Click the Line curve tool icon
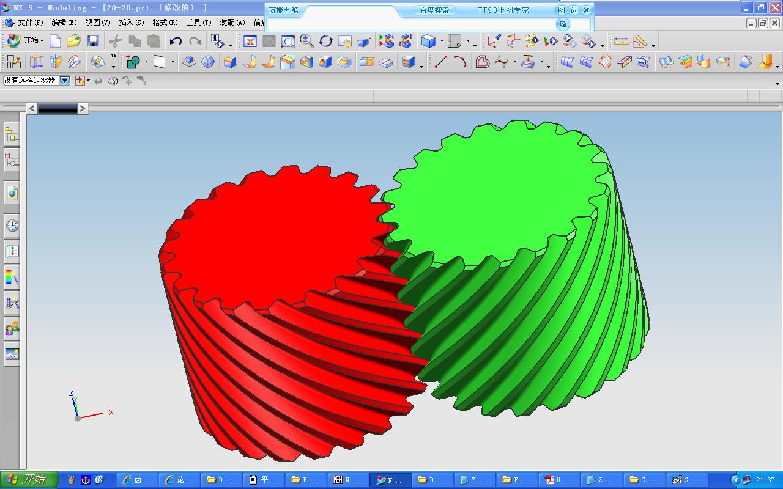The image size is (783, 489). pyautogui.click(x=440, y=62)
